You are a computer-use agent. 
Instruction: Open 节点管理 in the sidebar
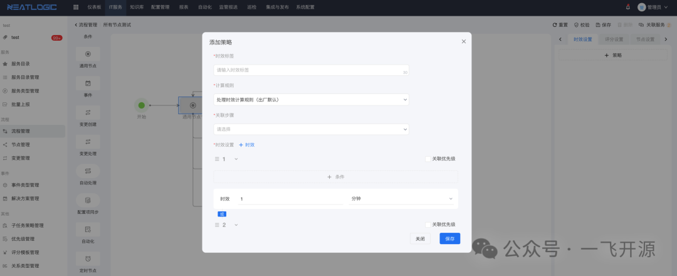(x=20, y=145)
